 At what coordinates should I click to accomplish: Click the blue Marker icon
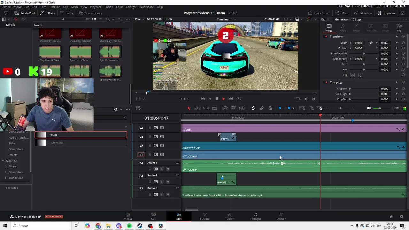coord(289,108)
